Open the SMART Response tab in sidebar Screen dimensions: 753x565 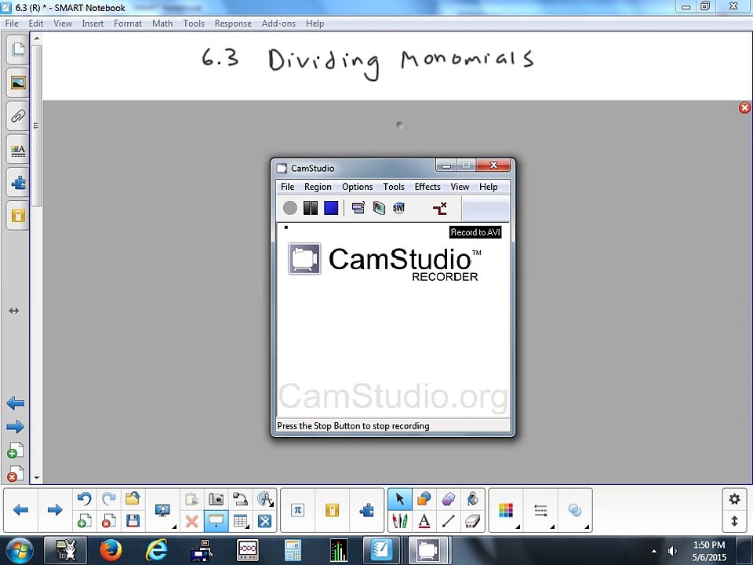coord(18,215)
